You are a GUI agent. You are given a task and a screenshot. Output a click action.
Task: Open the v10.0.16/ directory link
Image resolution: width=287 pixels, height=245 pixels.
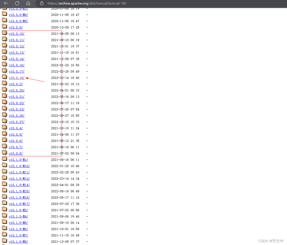(x=16, y=65)
